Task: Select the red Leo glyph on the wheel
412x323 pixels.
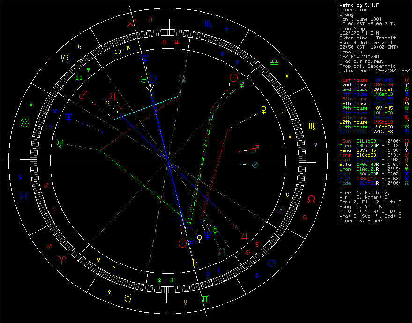Action: [x=311, y=200]
